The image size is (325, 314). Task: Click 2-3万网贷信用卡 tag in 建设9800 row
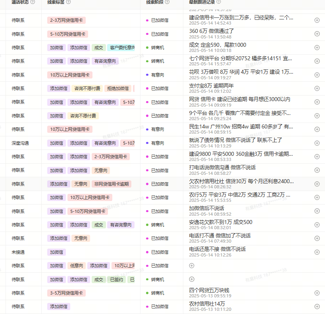111,157
